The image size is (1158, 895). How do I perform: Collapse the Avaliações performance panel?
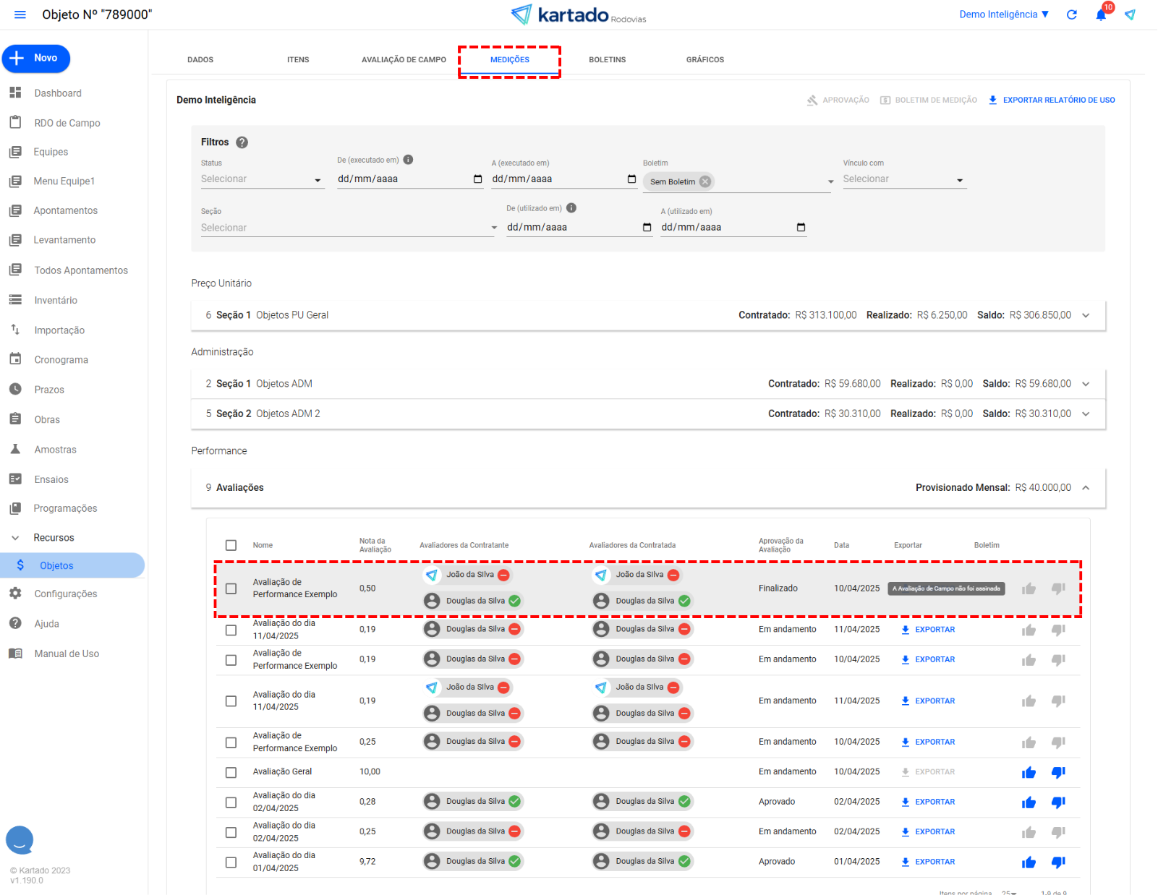1086,488
